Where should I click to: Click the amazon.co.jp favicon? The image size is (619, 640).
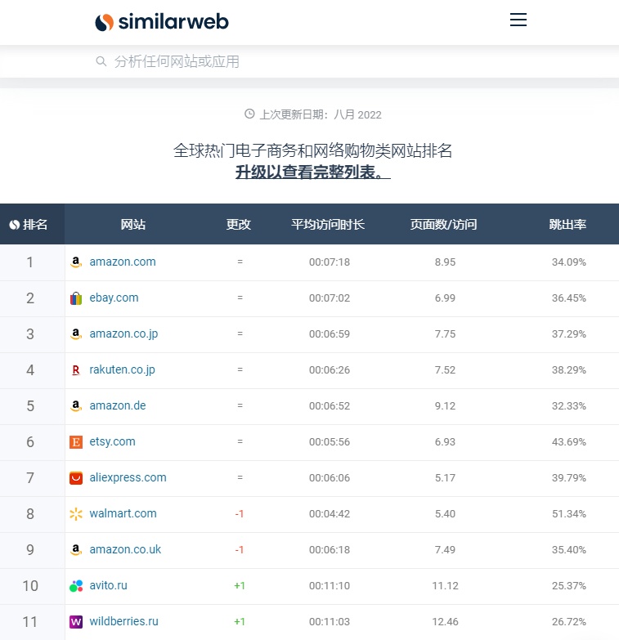[76, 333]
